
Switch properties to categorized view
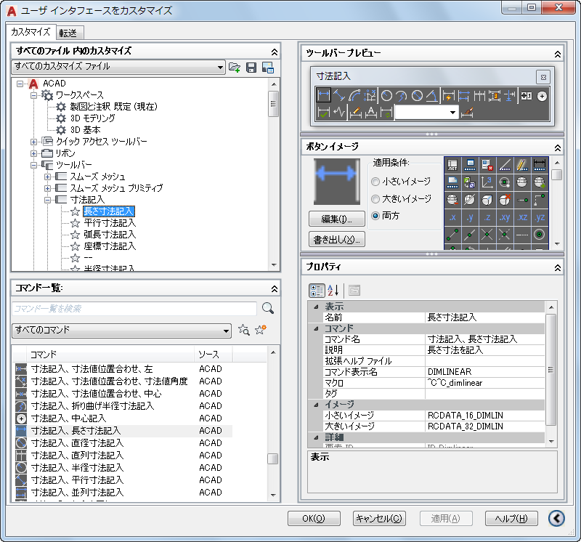click(317, 291)
